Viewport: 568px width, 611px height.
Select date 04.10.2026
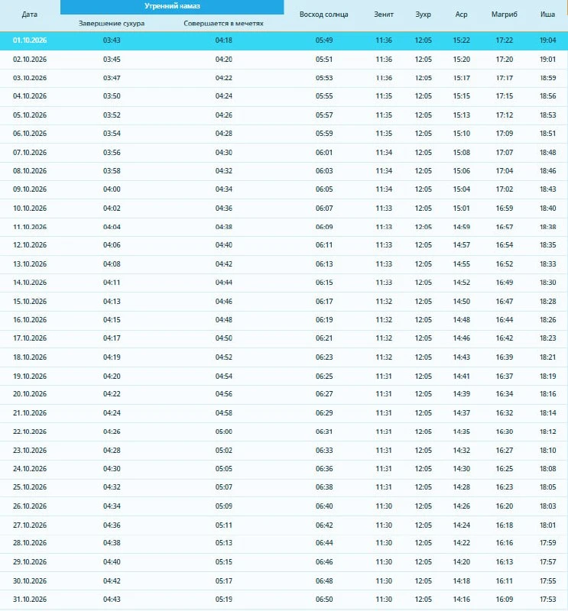click(30, 96)
